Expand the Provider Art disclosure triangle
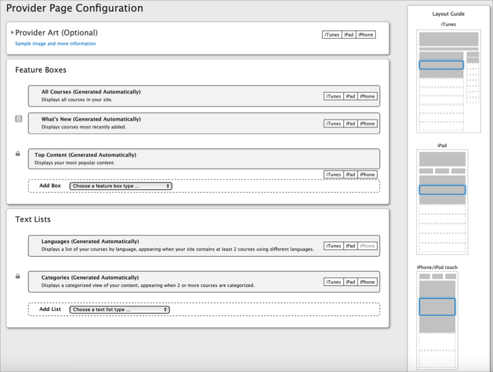The height and width of the screenshot is (372, 493). 12,32
